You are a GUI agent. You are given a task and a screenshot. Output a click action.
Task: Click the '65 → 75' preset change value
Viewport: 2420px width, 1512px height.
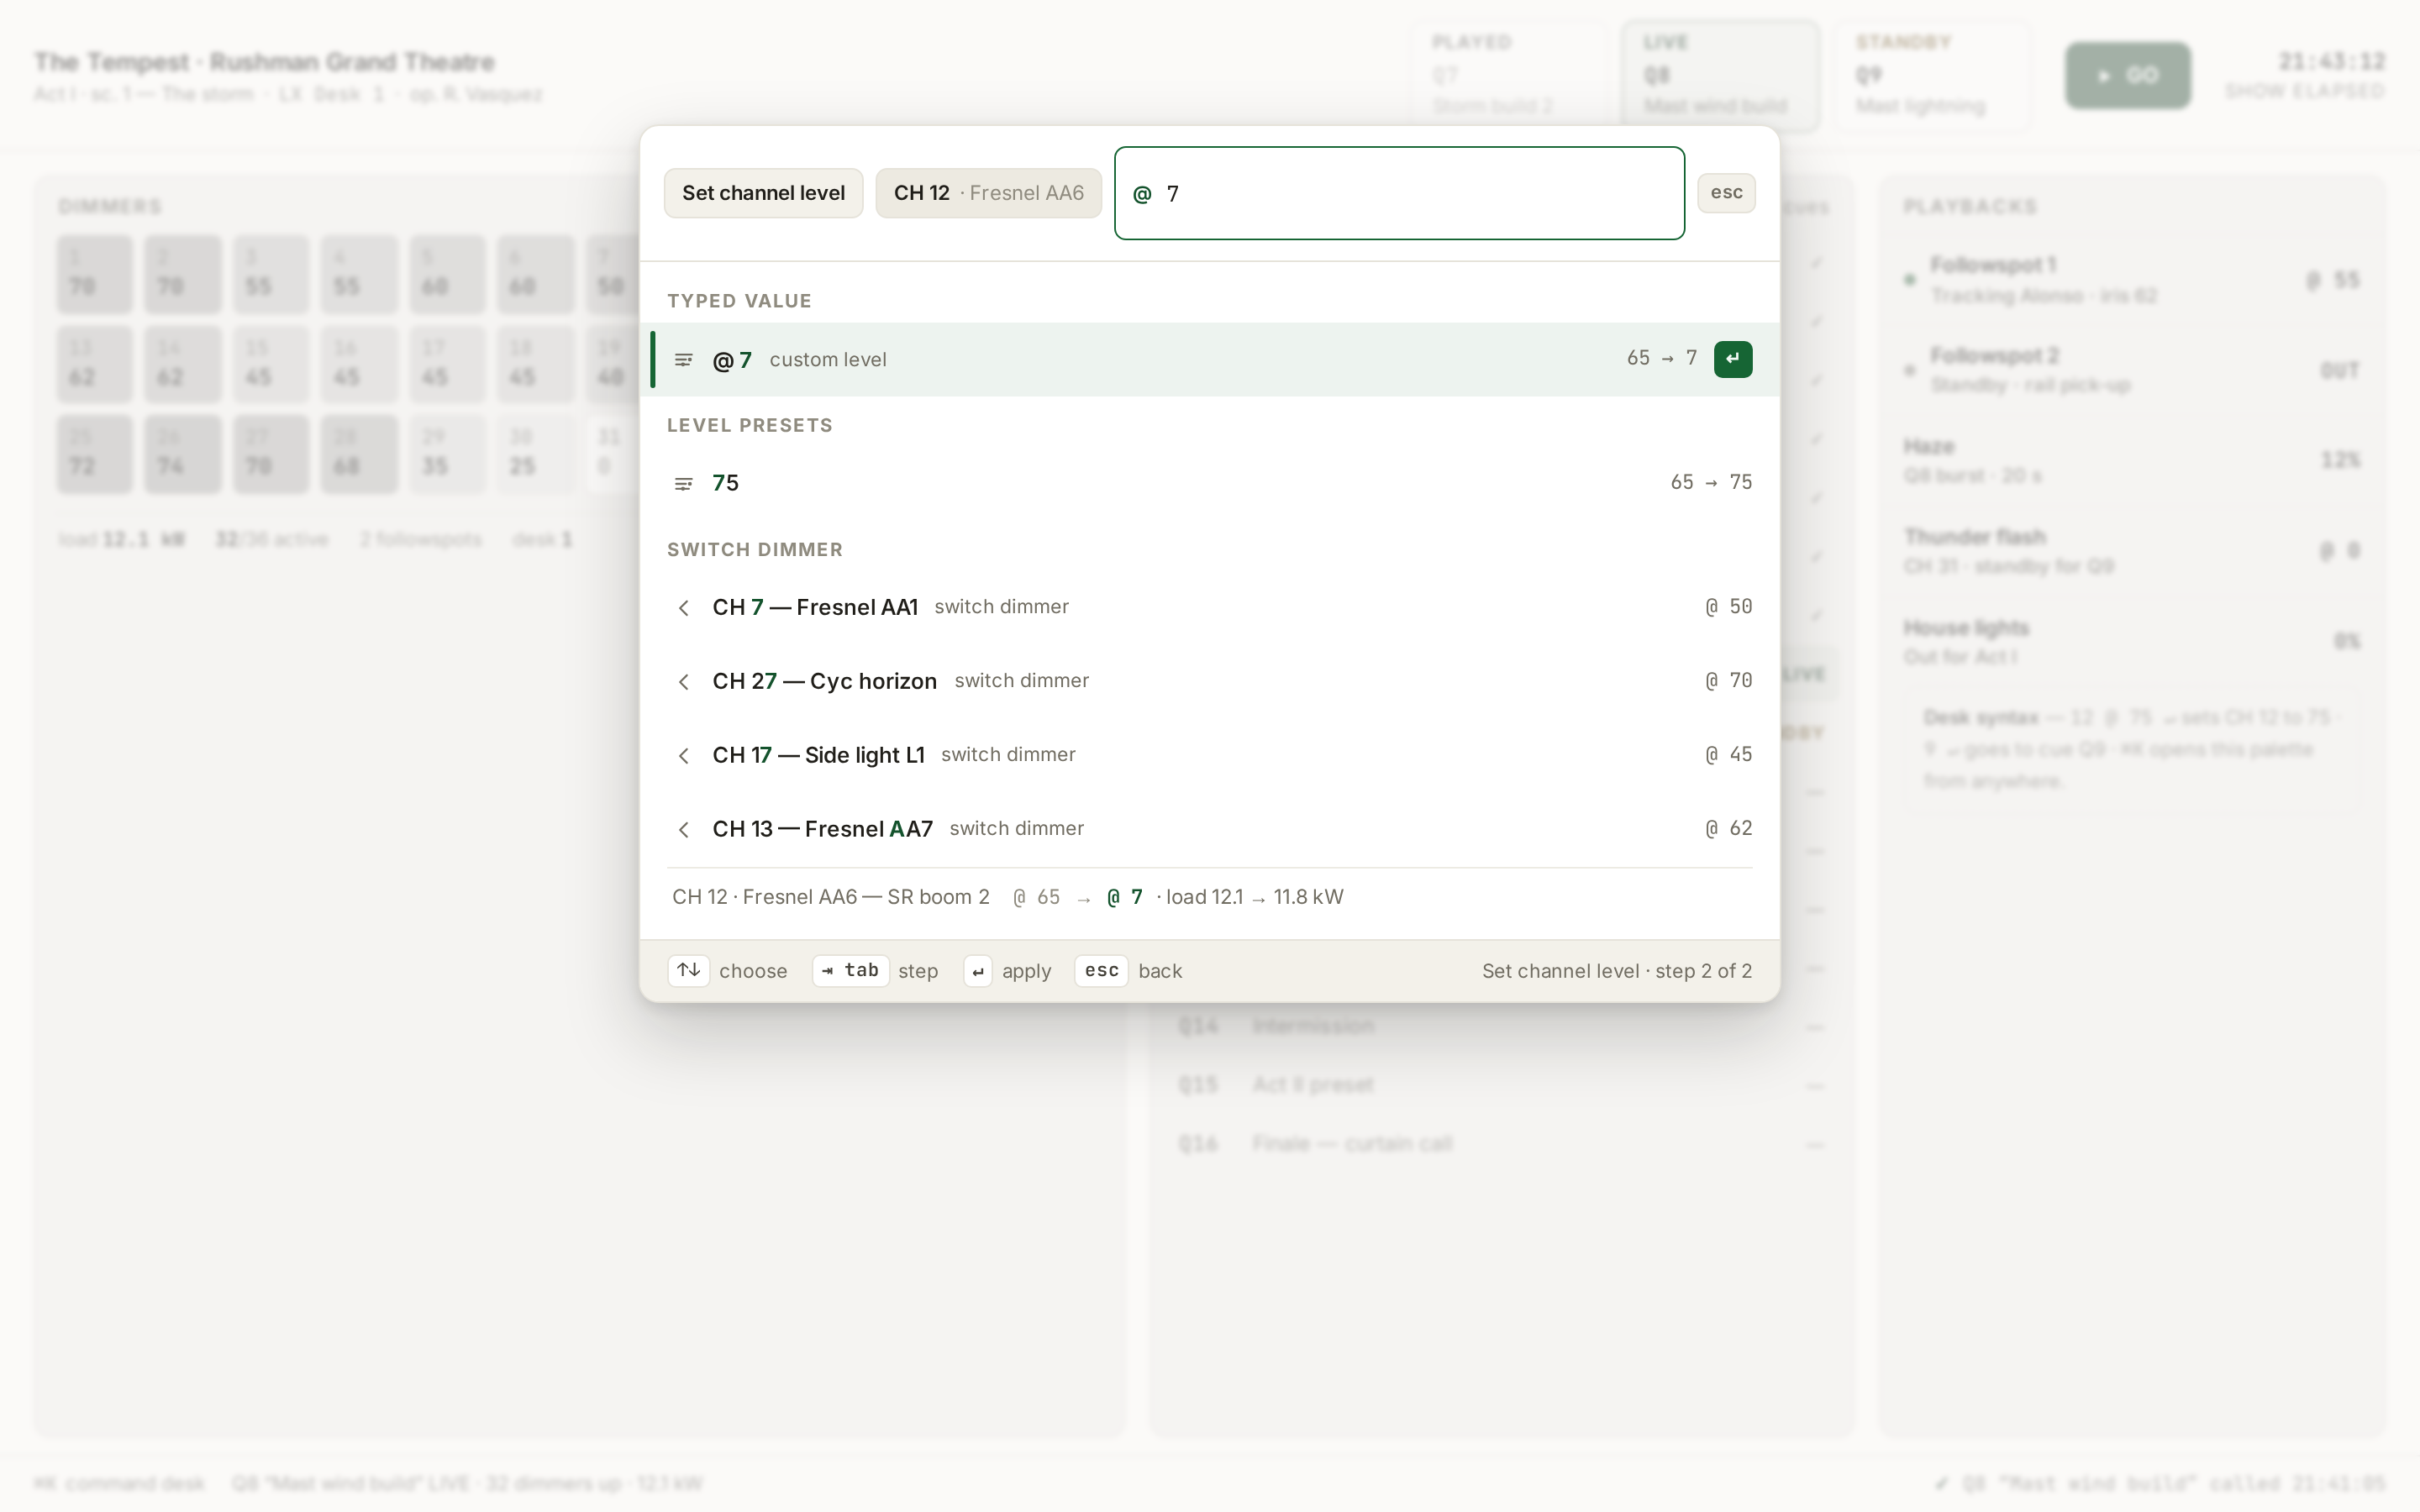click(x=1711, y=482)
